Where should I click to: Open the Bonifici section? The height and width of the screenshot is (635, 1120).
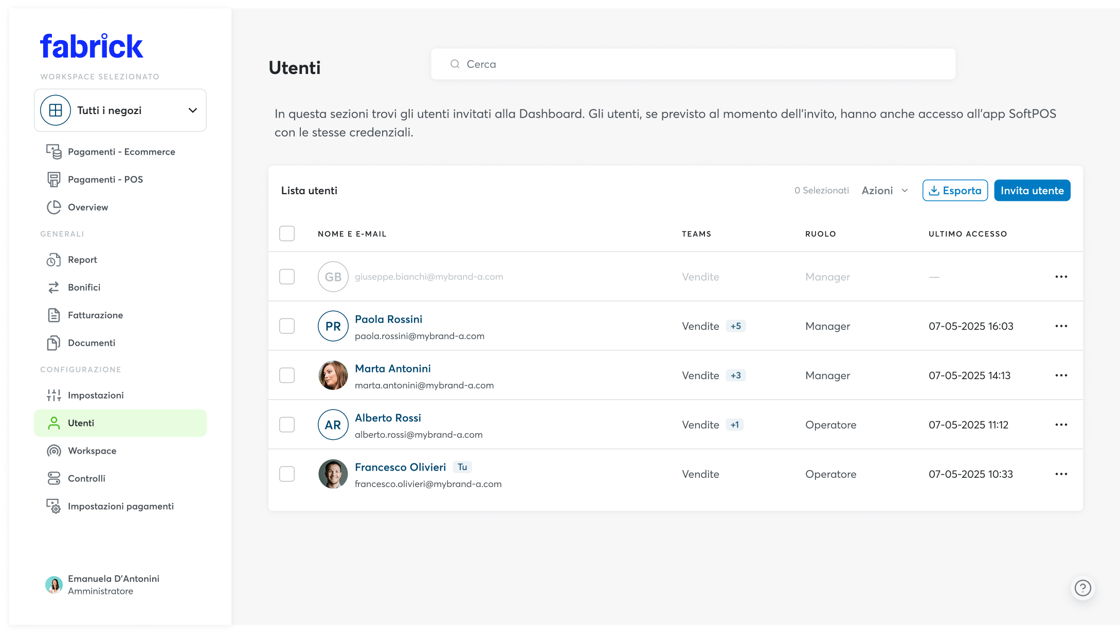[x=120, y=288]
